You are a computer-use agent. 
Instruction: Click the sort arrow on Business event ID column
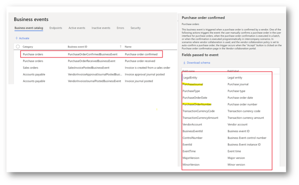(121, 46)
